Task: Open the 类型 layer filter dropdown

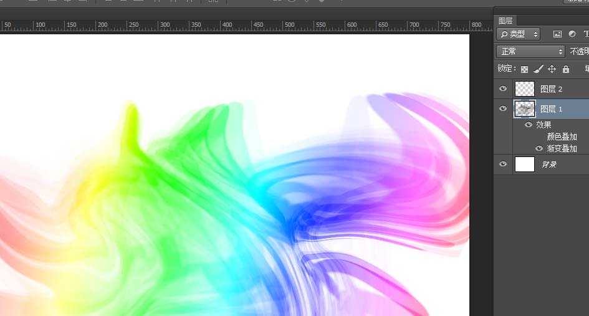Action: (x=518, y=34)
